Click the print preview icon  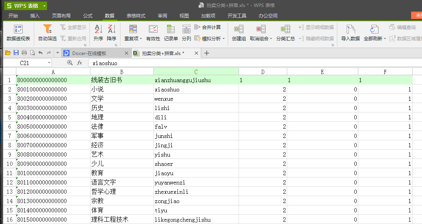coord(32,53)
